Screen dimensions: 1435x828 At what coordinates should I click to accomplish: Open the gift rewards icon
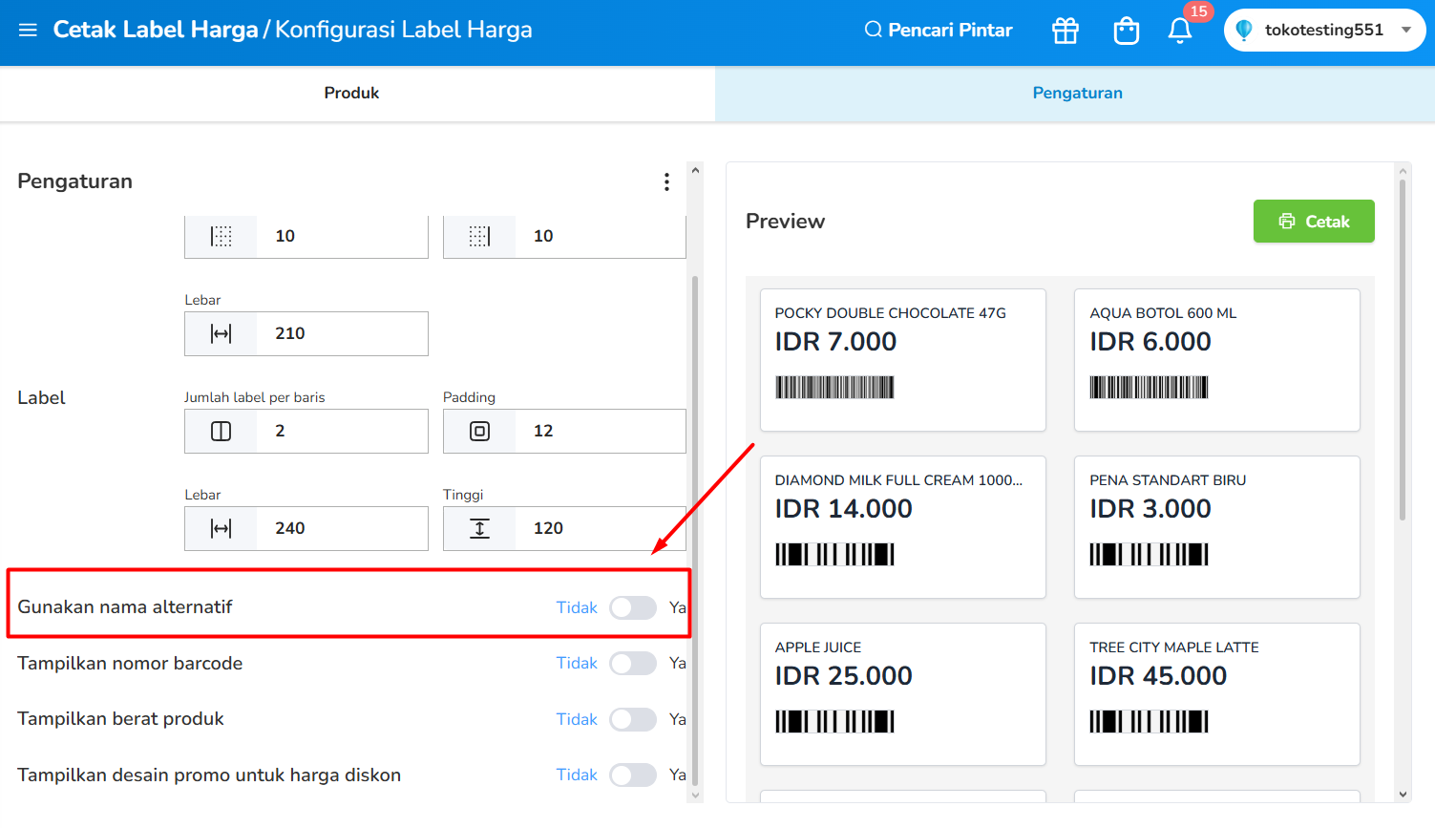[x=1066, y=31]
